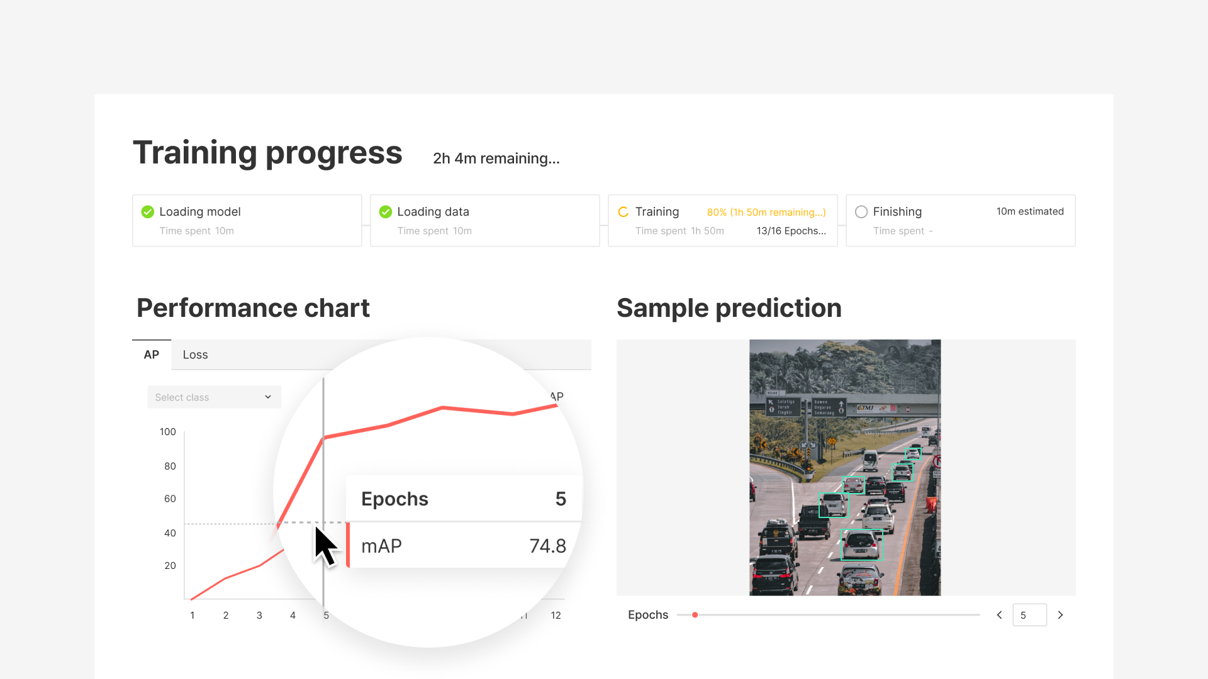Click the green checkmark on Loading model
Image resolution: width=1208 pixels, height=679 pixels.
pyautogui.click(x=148, y=212)
